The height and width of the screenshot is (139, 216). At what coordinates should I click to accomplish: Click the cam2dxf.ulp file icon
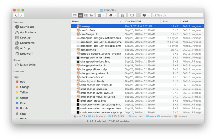(x=78, y=30)
